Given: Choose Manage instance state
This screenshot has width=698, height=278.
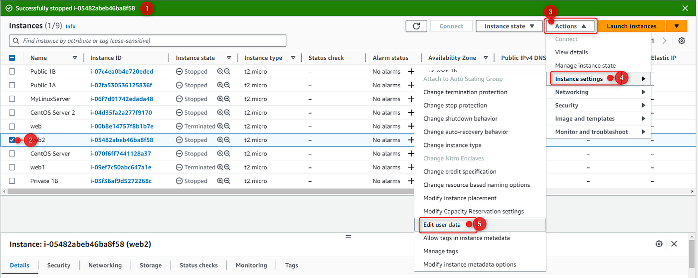Looking at the screenshot, I should click(x=599, y=66).
